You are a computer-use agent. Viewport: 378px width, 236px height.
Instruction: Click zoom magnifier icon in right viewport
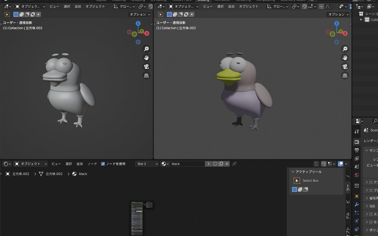[345, 49]
